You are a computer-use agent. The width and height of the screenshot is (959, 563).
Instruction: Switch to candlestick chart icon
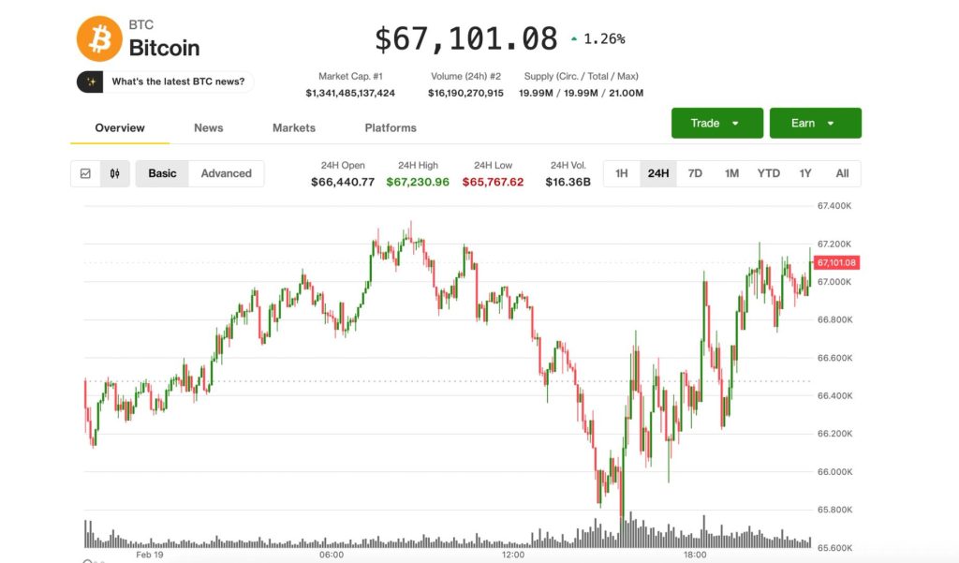(x=115, y=173)
